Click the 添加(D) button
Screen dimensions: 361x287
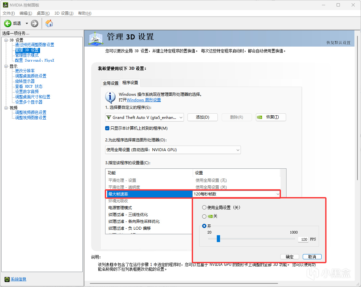pyautogui.click(x=202, y=117)
